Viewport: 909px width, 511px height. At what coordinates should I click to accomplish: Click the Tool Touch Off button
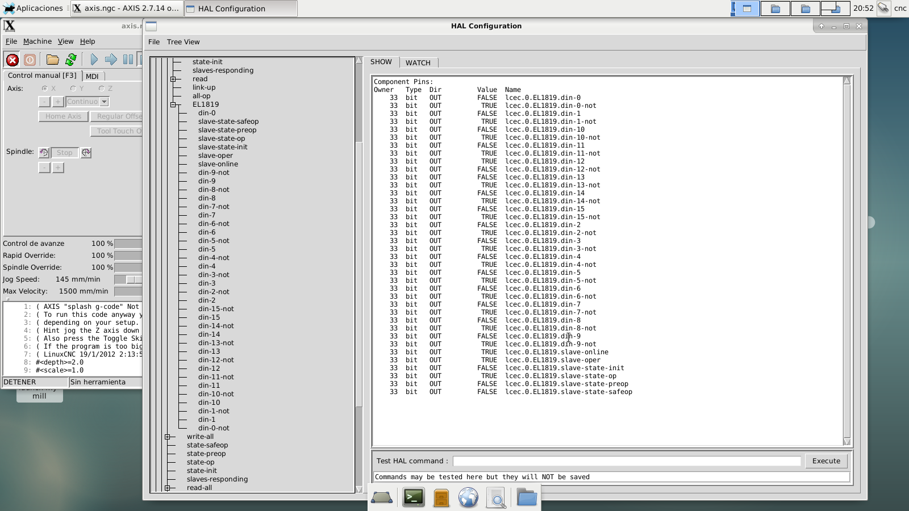116,131
